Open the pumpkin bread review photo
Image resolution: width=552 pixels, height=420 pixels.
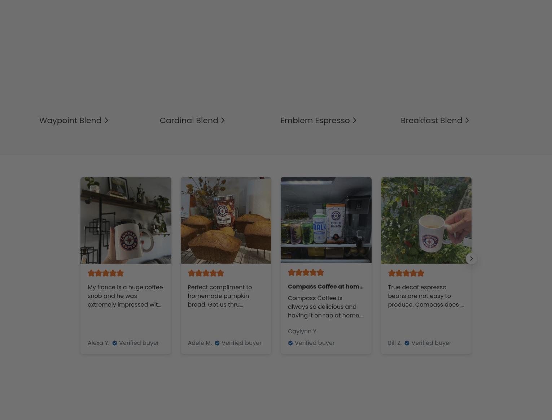pos(226,220)
